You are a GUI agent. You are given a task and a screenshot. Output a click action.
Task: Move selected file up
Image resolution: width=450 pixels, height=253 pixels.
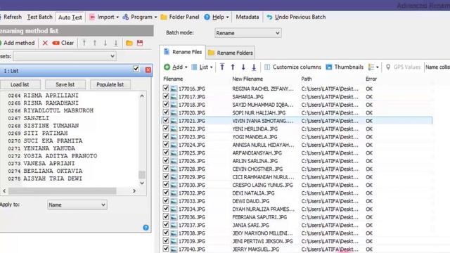[233, 67]
